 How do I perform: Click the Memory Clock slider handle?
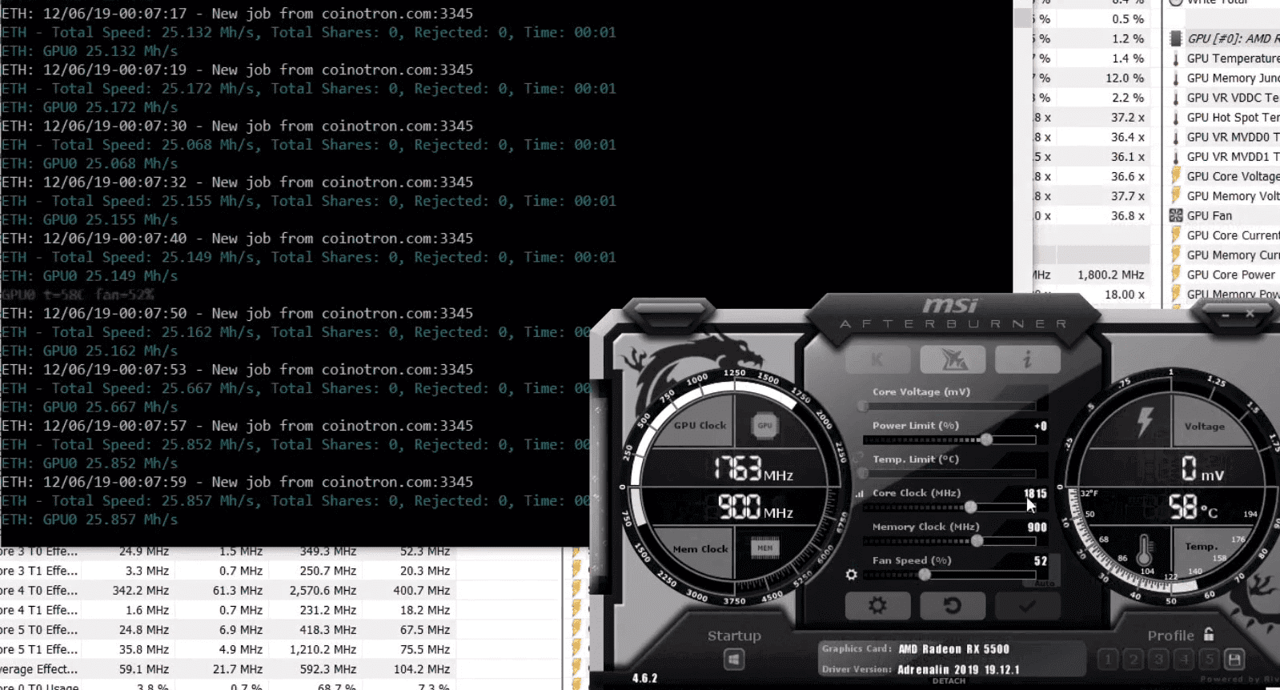977,541
